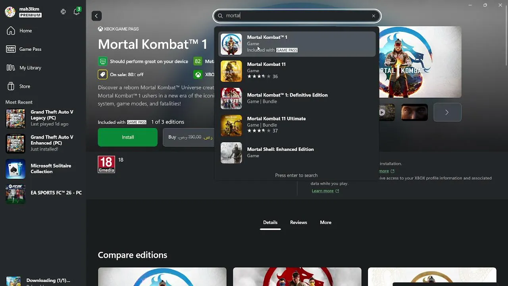Image resolution: width=508 pixels, height=286 pixels.
Task: Click the Buy button with the discounted price
Action: click(x=189, y=137)
